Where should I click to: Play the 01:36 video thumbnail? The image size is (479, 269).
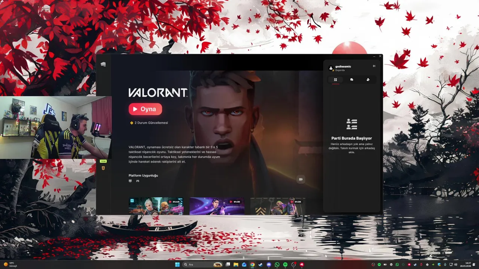point(278,206)
